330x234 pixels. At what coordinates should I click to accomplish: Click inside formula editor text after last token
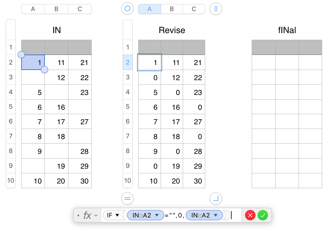pos(236,215)
